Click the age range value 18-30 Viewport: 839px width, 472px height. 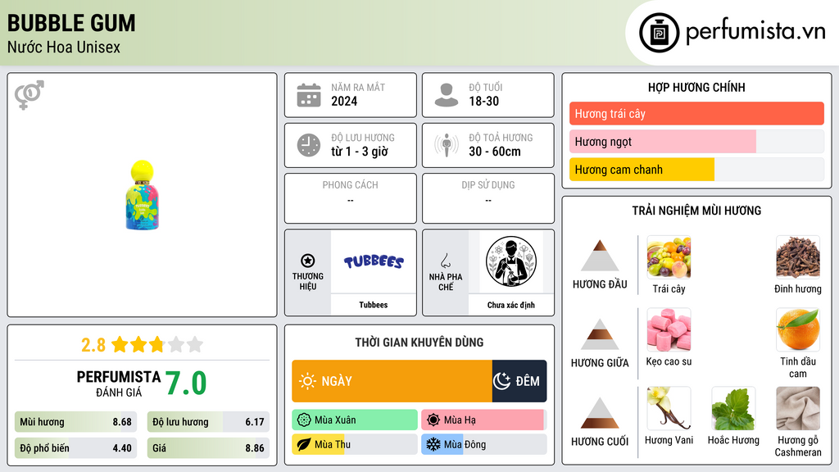pos(484,101)
